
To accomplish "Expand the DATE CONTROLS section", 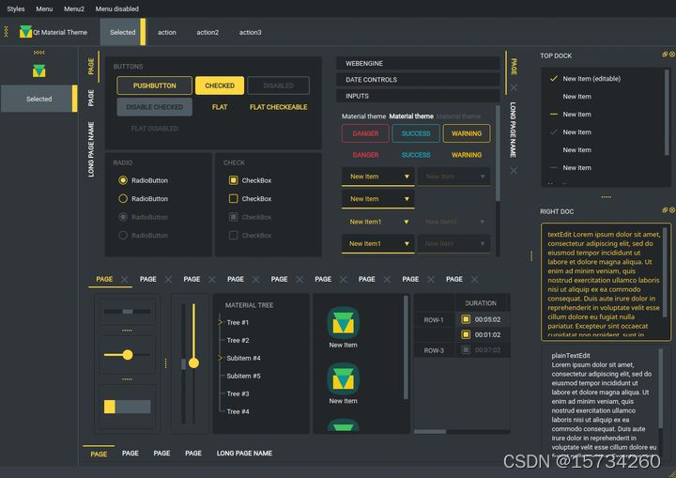I will [417, 80].
